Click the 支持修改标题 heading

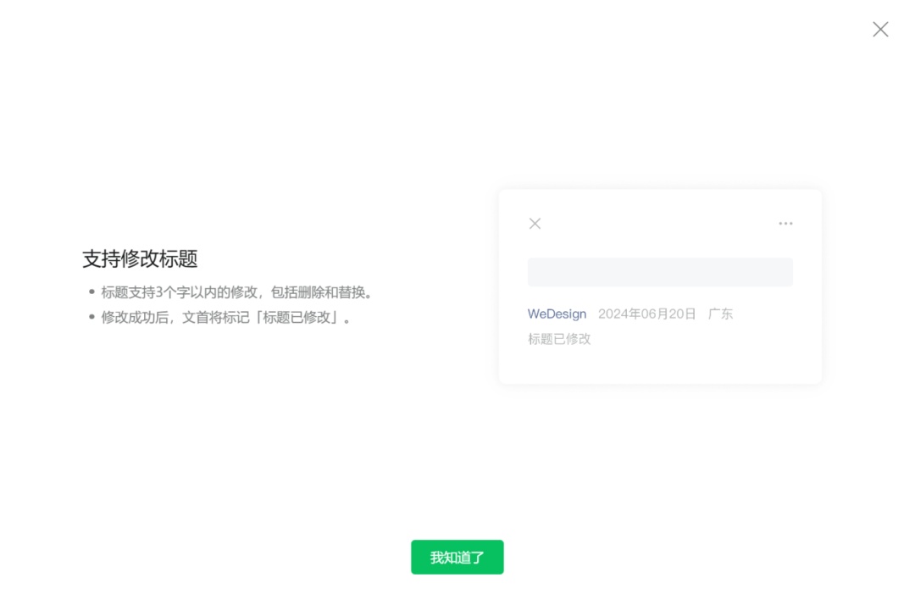click(x=139, y=258)
